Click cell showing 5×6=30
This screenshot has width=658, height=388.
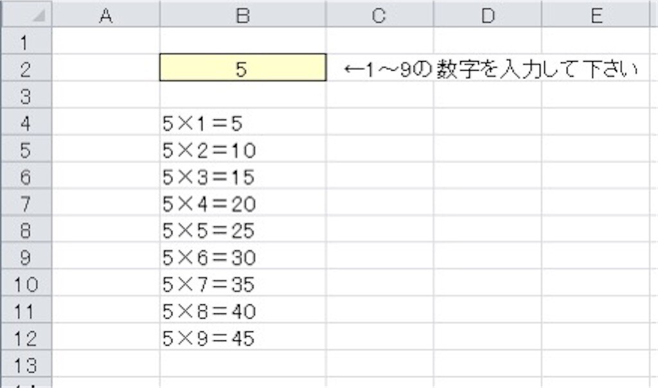click(x=243, y=256)
